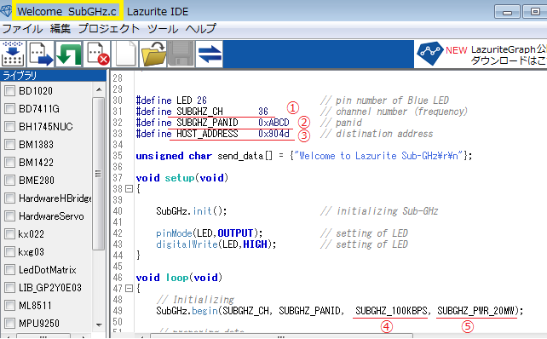Open the ヘルプ menu
Image resolution: width=547 pixels, height=339 pixels.
click(x=201, y=29)
